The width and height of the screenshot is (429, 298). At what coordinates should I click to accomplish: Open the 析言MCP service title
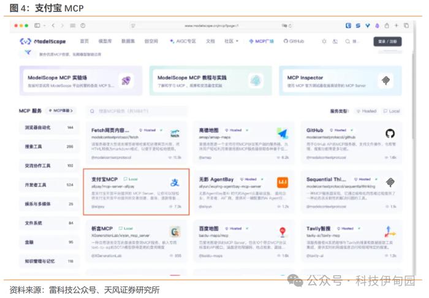tap(102, 228)
